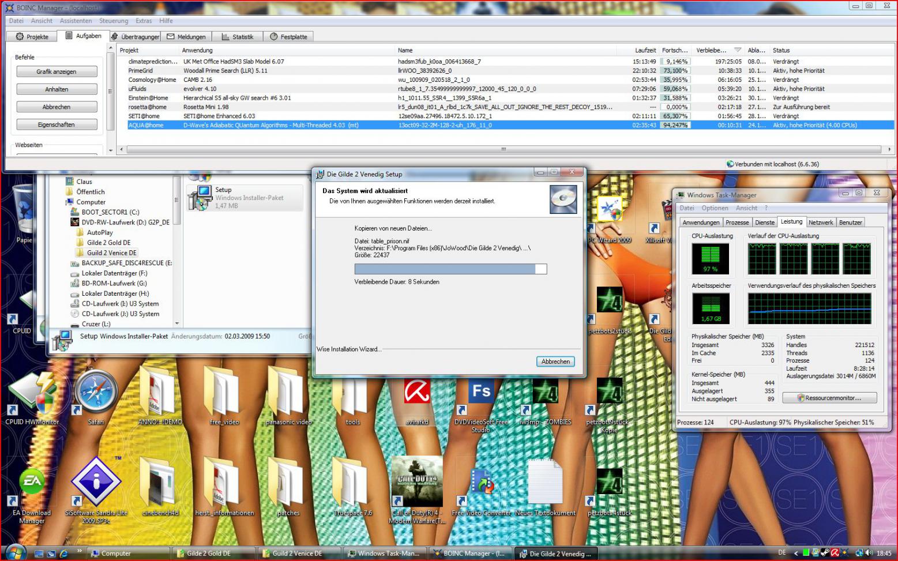Switch to Netzwerk tab in Task-Manager

tap(820, 223)
